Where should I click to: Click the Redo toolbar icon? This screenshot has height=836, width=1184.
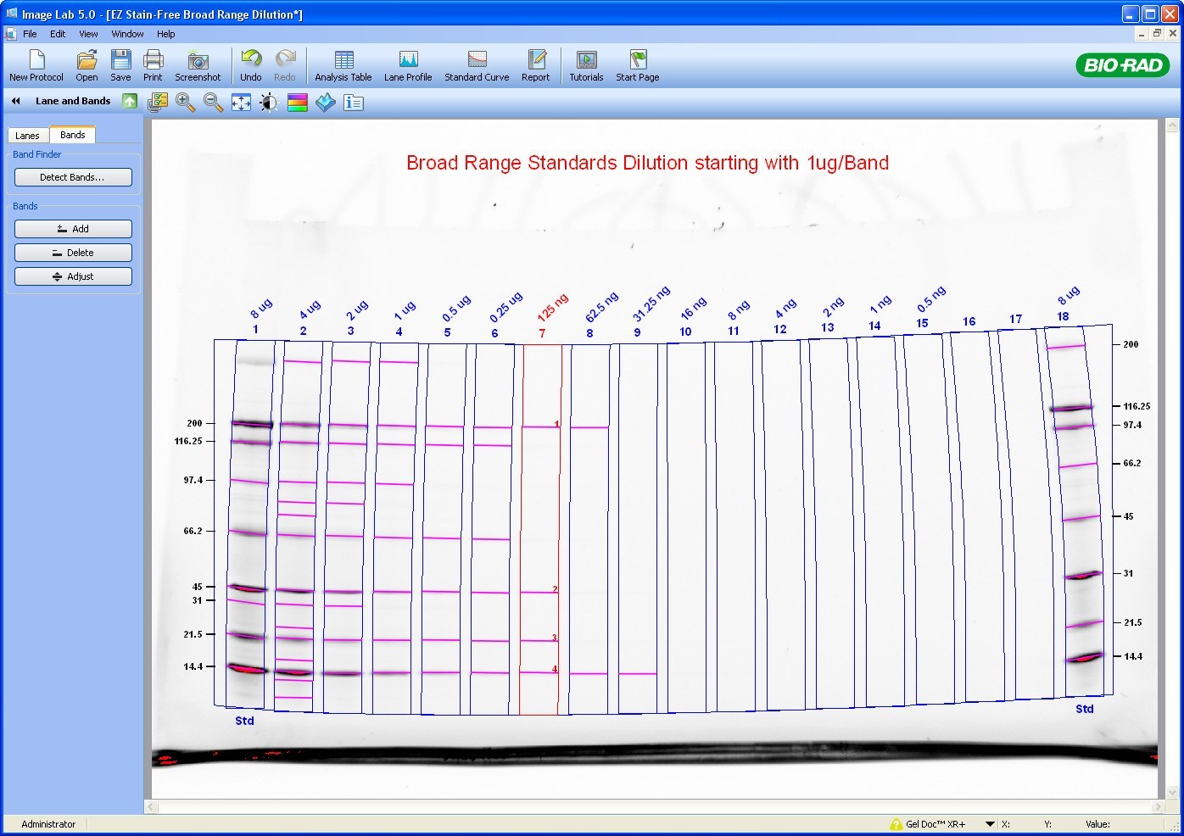pos(285,65)
